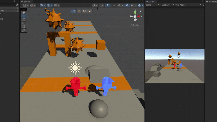Select the Rect tool
The width and height of the screenshot is (217, 122).
click(x=24, y=27)
